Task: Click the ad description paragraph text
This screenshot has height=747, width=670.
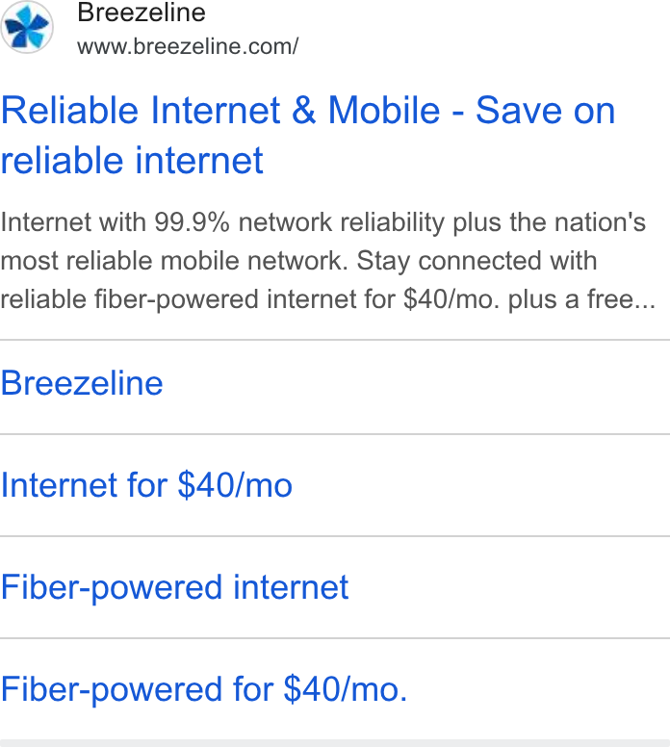Action: (328, 261)
